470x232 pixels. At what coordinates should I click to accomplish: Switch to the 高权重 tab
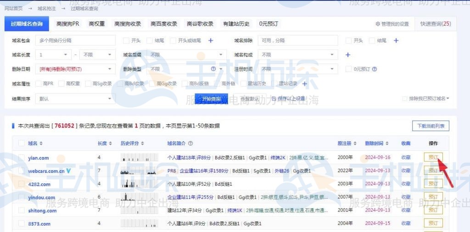(x=97, y=24)
